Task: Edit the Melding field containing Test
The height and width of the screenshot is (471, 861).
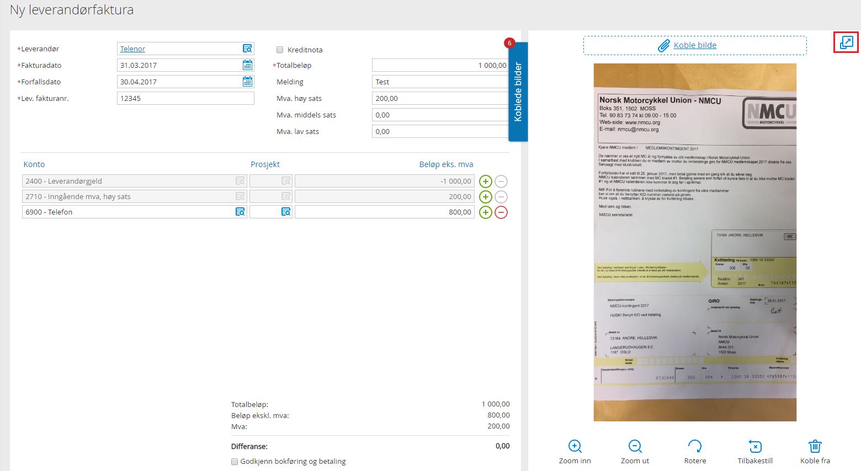Action: 440,82
